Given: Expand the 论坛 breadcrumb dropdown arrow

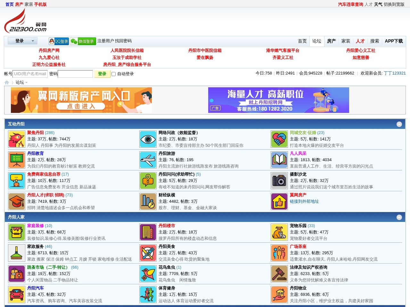Looking at the screenshot, I should (26, 83).
